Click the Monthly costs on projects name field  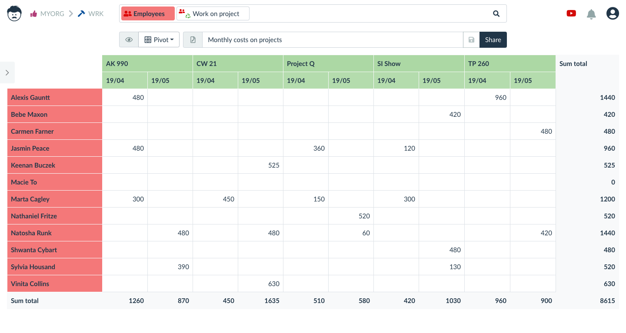click(x=333, y=40)
